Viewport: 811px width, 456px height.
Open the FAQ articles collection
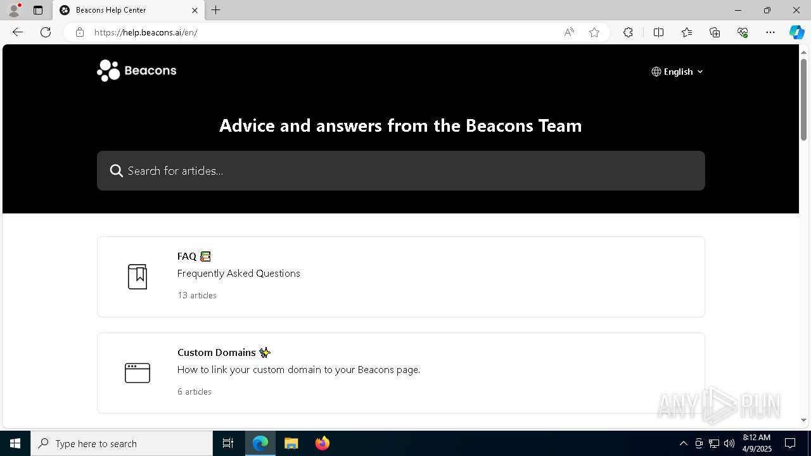187,256
